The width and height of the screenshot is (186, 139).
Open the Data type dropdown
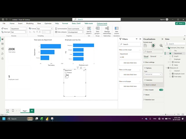coord(18,32)
